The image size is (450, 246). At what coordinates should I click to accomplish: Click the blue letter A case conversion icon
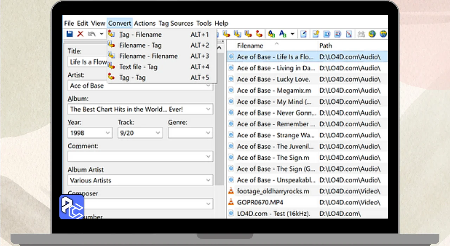(282, 34)
